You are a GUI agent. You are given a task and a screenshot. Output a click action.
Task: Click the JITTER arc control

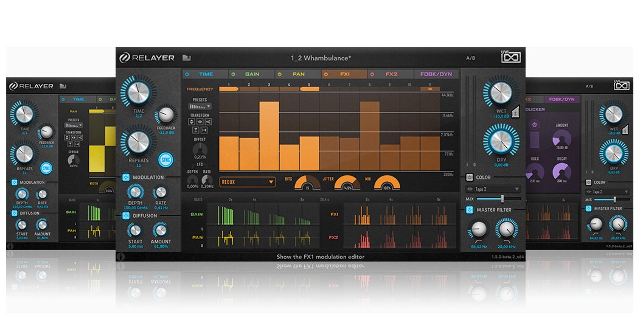click(x=347, y=183)
